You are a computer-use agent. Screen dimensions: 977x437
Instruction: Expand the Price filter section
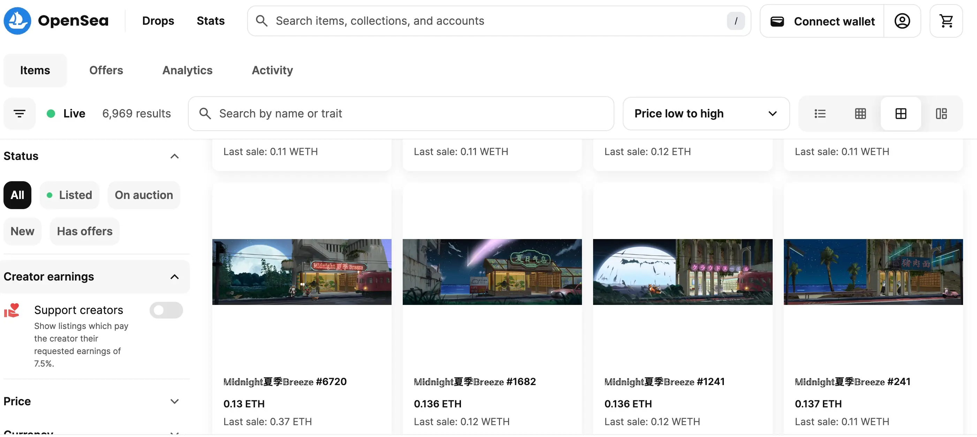[174, 401]
